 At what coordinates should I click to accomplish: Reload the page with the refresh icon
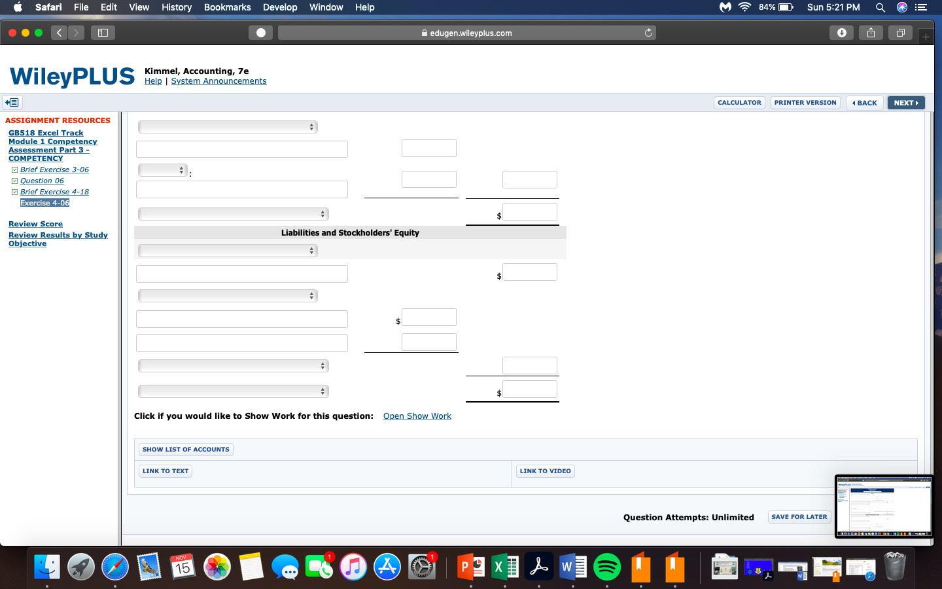pyautogui.click(x=648, y=33)
